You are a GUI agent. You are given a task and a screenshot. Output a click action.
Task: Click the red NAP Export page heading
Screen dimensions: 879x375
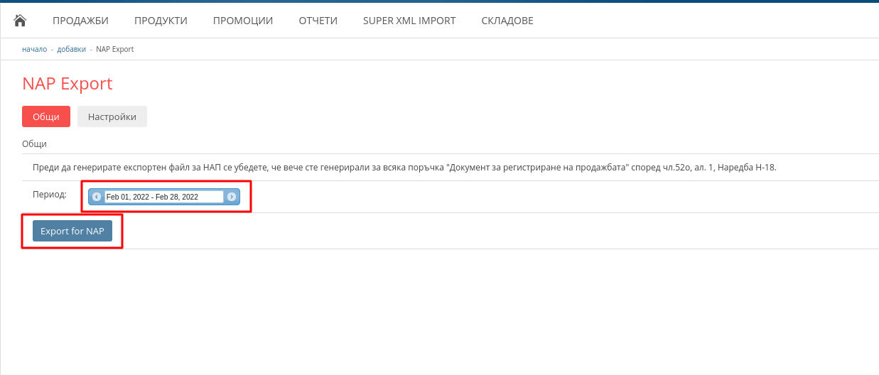point(68,84)
